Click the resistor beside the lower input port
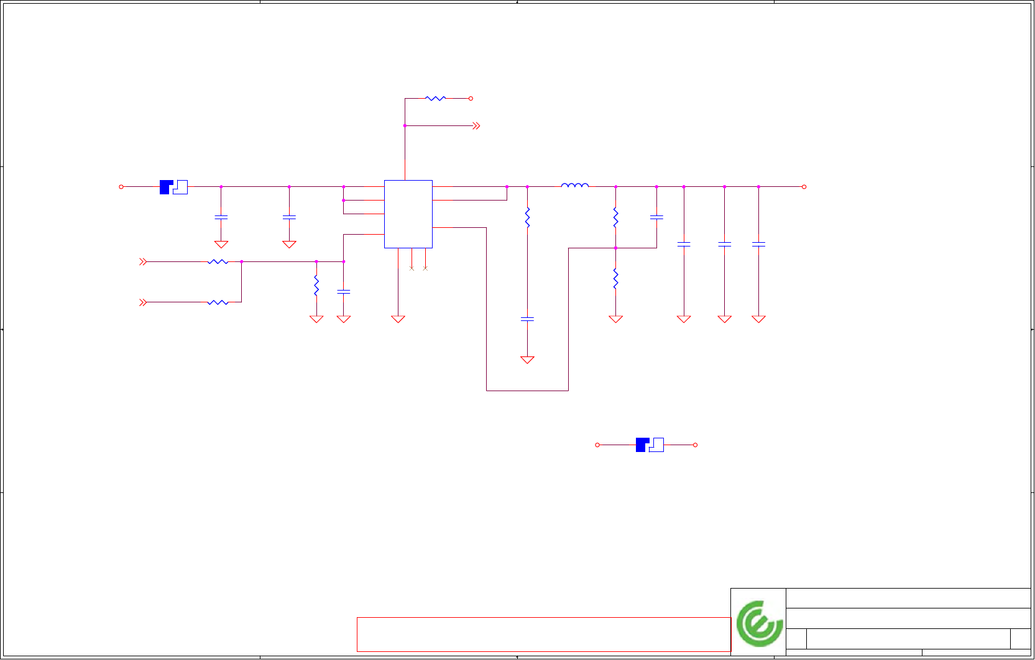 tap(218, 302)
